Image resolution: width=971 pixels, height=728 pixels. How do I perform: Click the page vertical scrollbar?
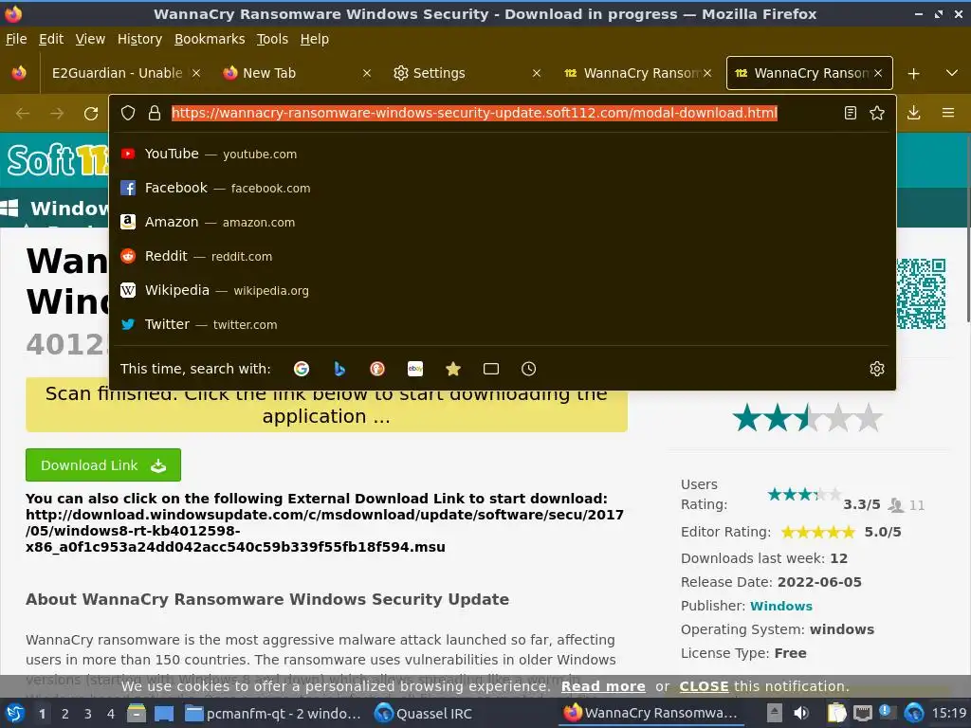pyautogui.click(x=968, y=229)
